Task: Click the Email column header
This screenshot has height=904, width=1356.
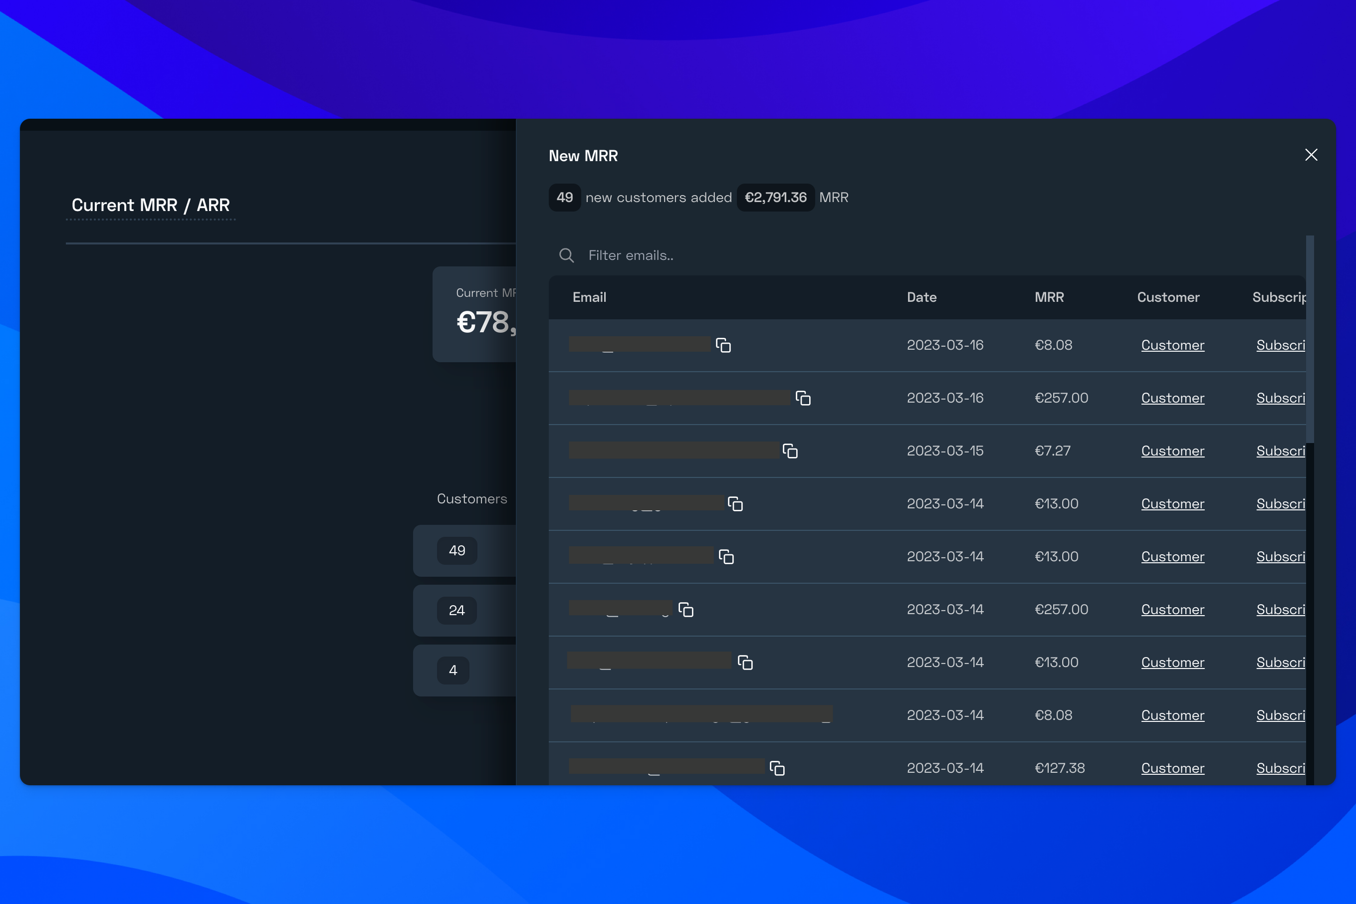Action: click(589, 297)
